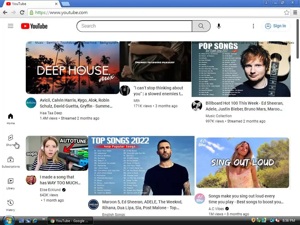This screenshot has height=225, width=300.
Task: Close the YouTube browser tab
Action: [56, 4]
